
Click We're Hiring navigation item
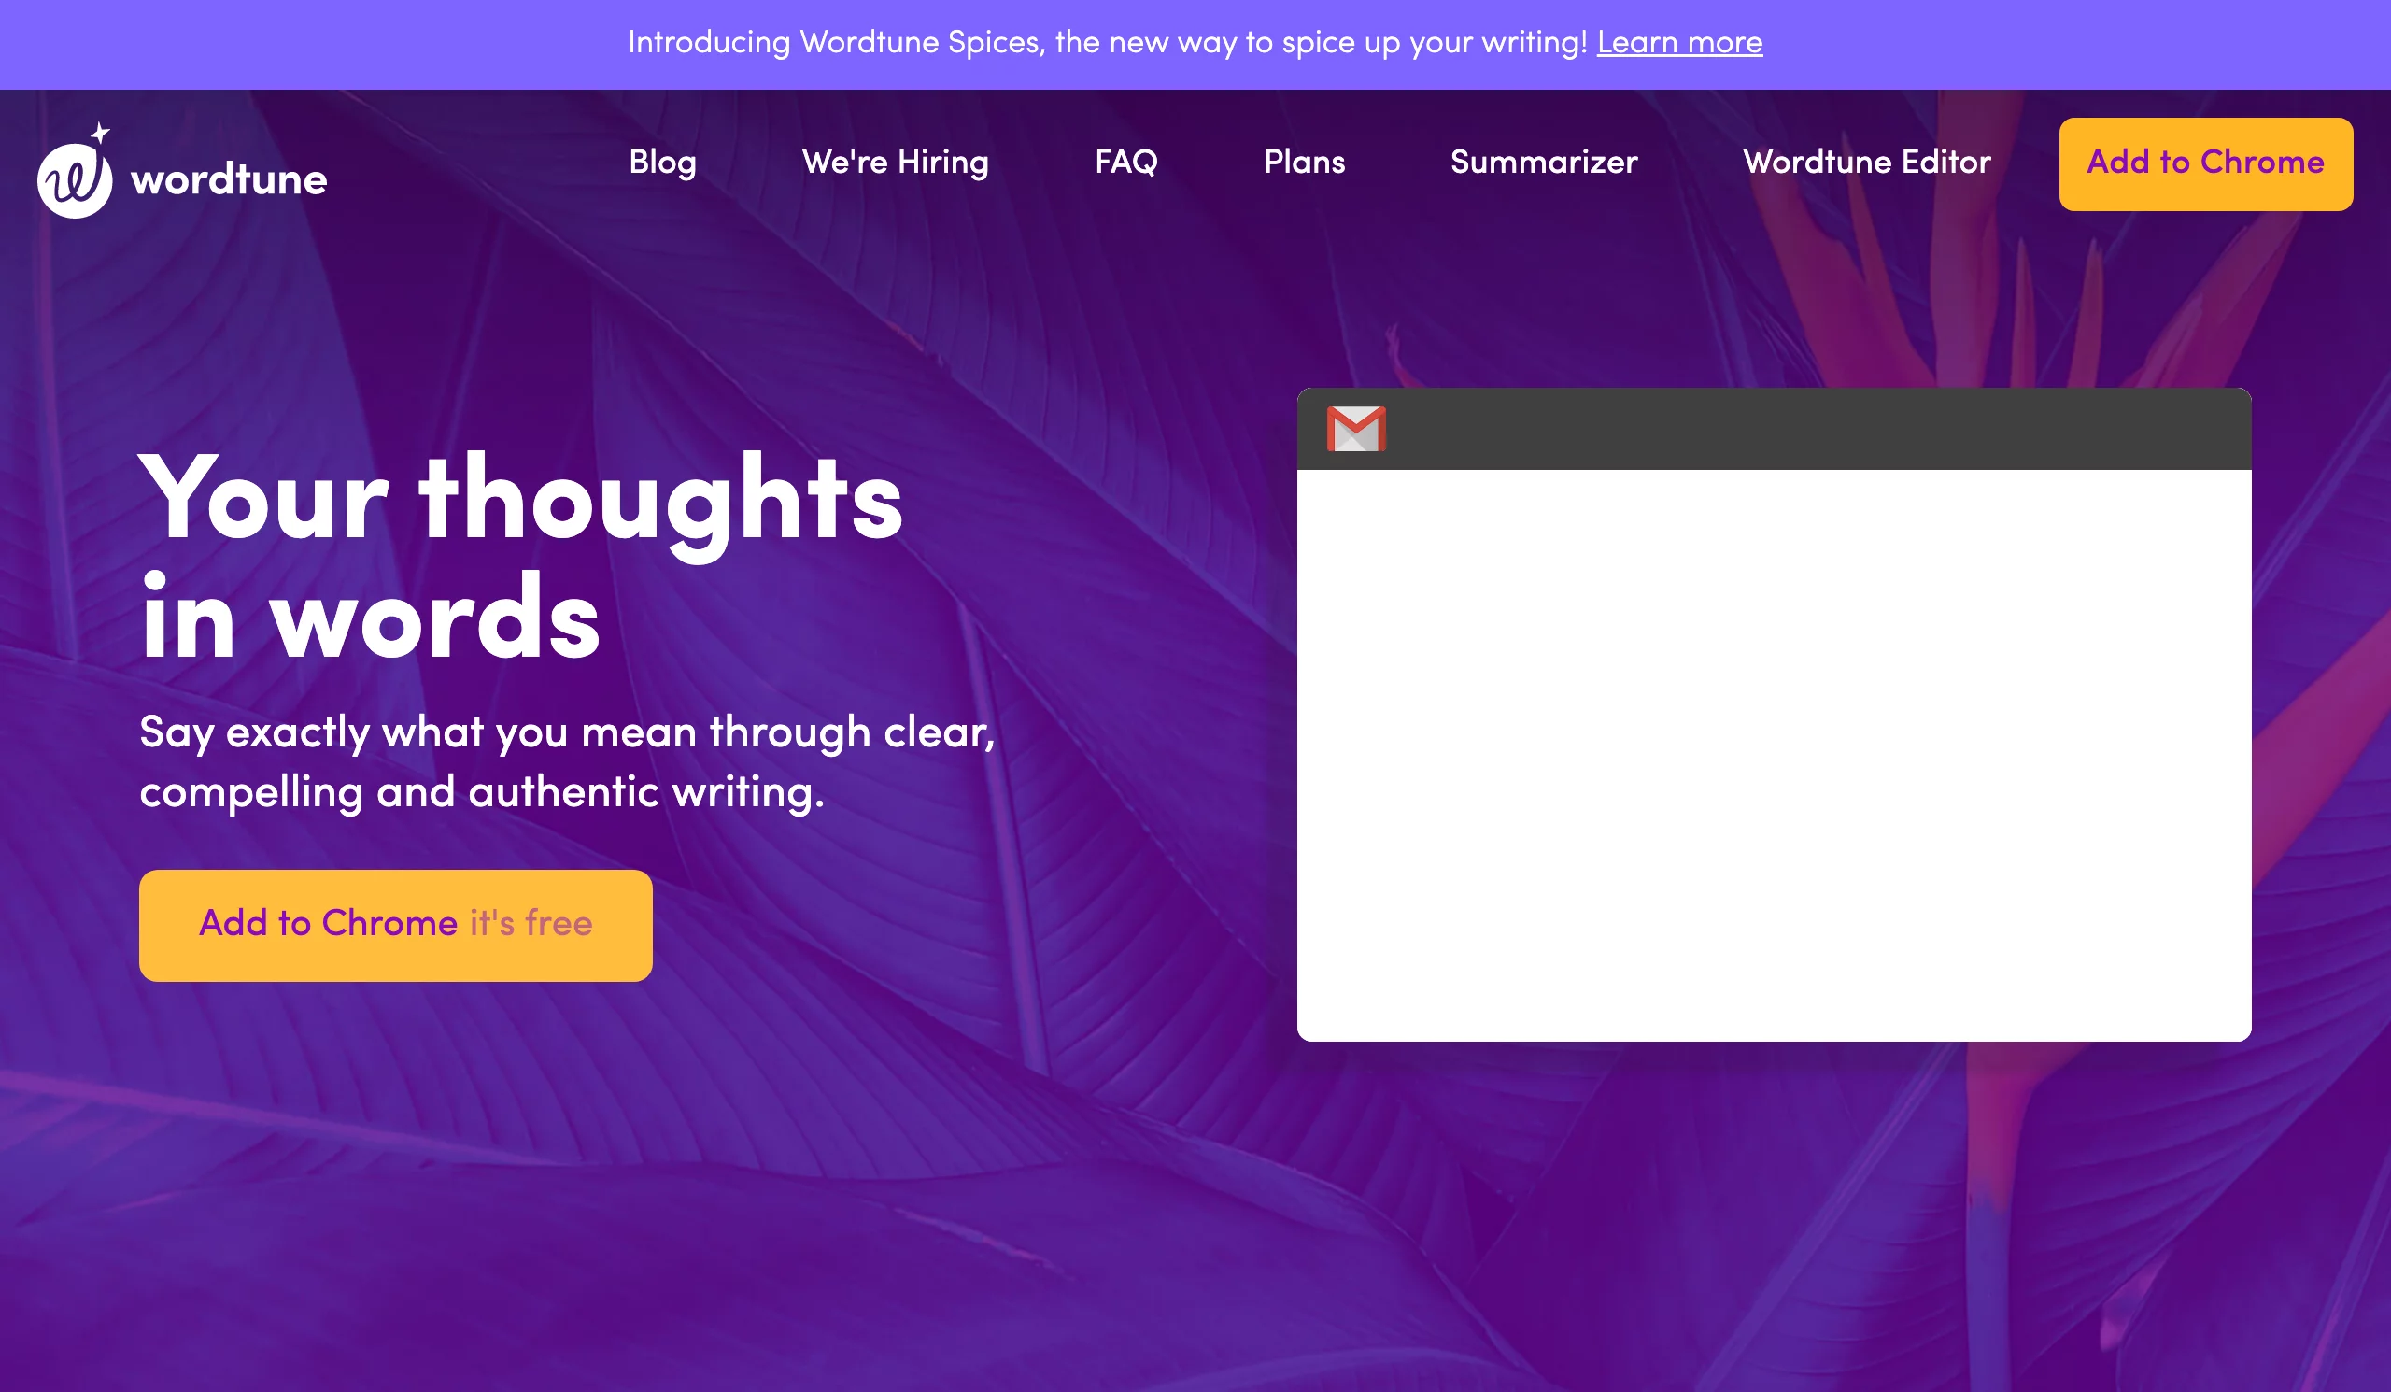896,164
